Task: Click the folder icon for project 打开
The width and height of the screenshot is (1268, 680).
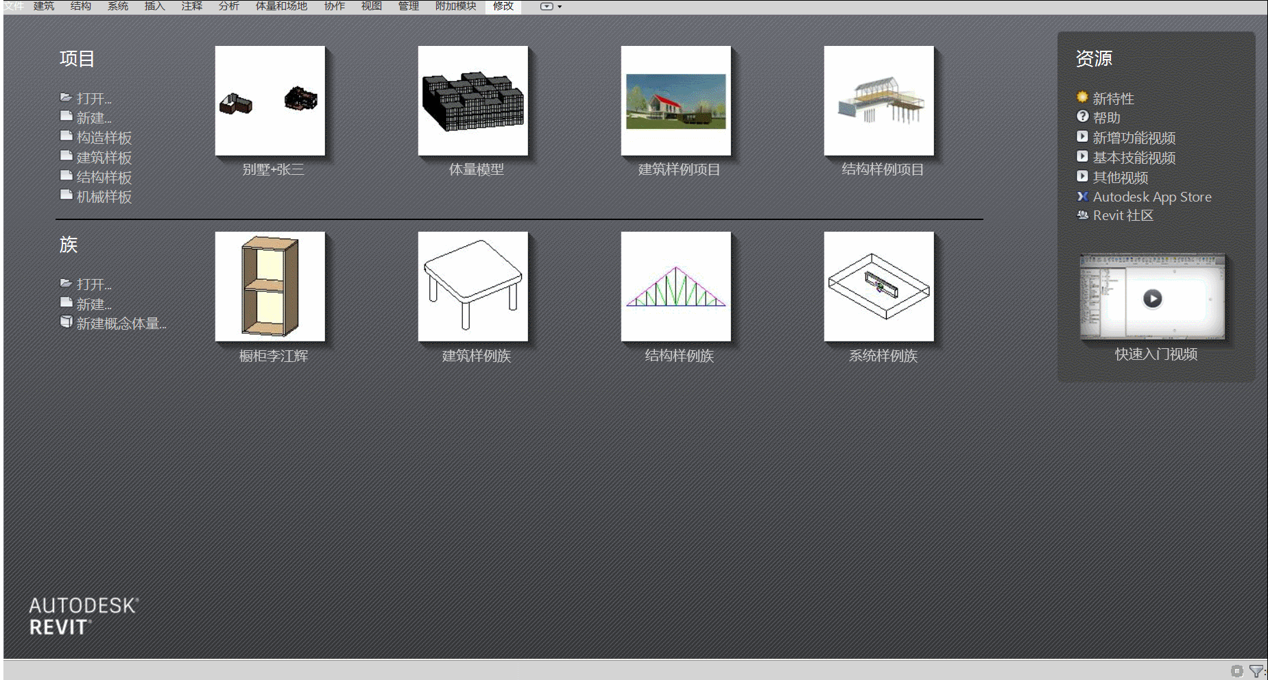Action: click(66, 97)
